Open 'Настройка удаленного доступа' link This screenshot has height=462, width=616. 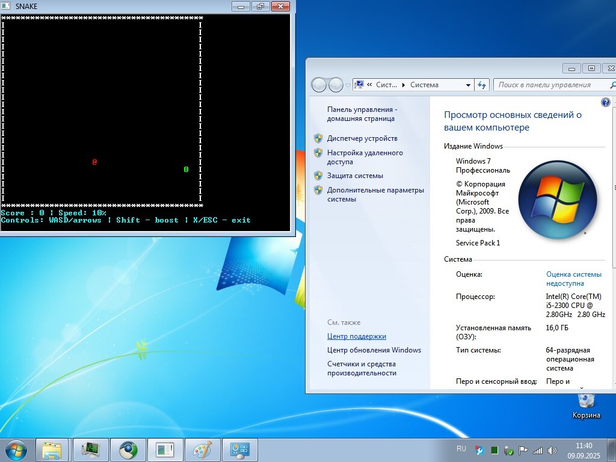click(x=365, y=157)
